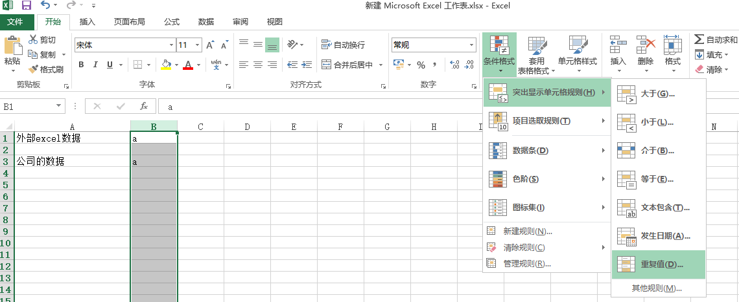The height and width of the screenshot is (302, 739).
Task: Click the Name Box showing B1
Action: coord(32,107)
